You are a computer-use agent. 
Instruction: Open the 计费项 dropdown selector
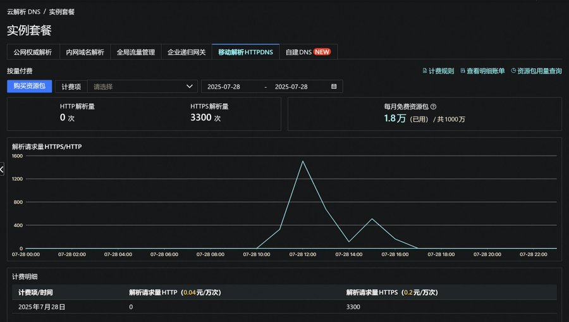point(142,87)
